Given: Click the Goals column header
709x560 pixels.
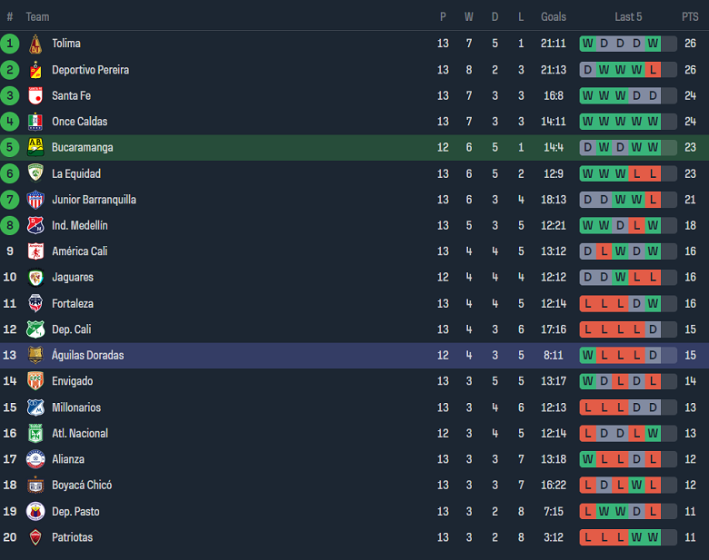Looking at the screenshot, I should point(553,17).
